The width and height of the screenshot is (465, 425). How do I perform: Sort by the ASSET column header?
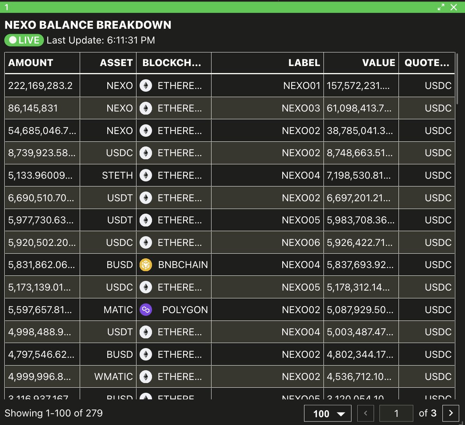108,63
